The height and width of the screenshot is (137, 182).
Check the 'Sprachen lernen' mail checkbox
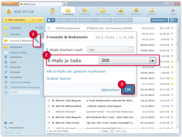49,112
